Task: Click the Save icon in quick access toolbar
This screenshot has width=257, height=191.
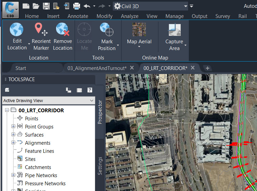Action: tap(46, 6)
